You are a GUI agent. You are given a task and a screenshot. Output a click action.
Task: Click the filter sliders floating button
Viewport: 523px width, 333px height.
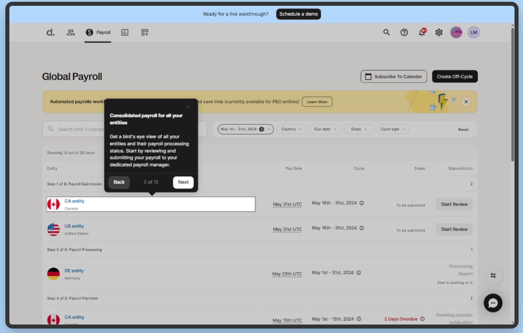coord(493,275)
